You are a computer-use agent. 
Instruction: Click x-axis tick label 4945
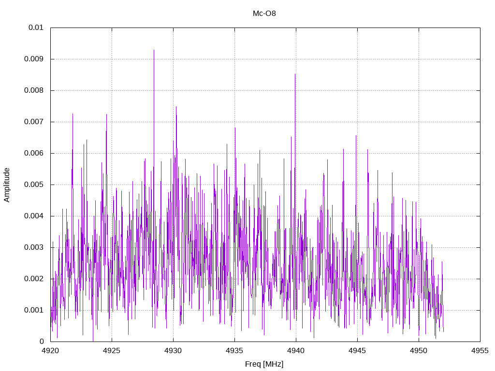[357, 351]
